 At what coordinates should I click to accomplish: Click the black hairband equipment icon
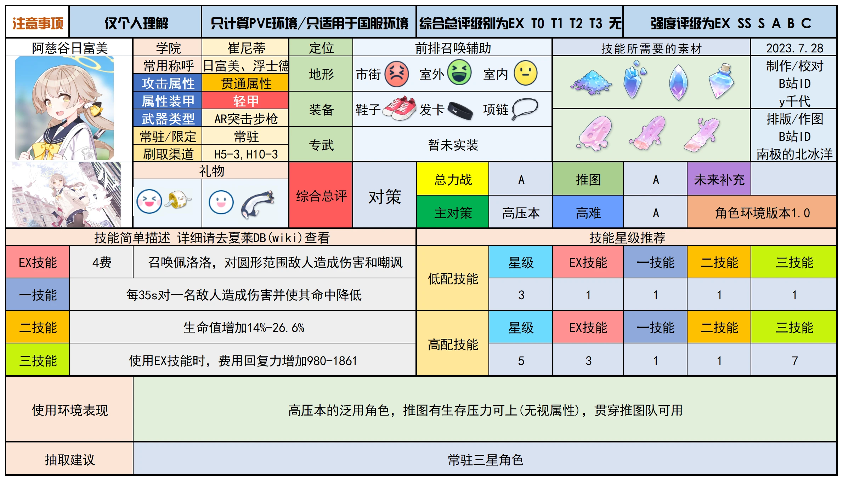pos(460,110)
